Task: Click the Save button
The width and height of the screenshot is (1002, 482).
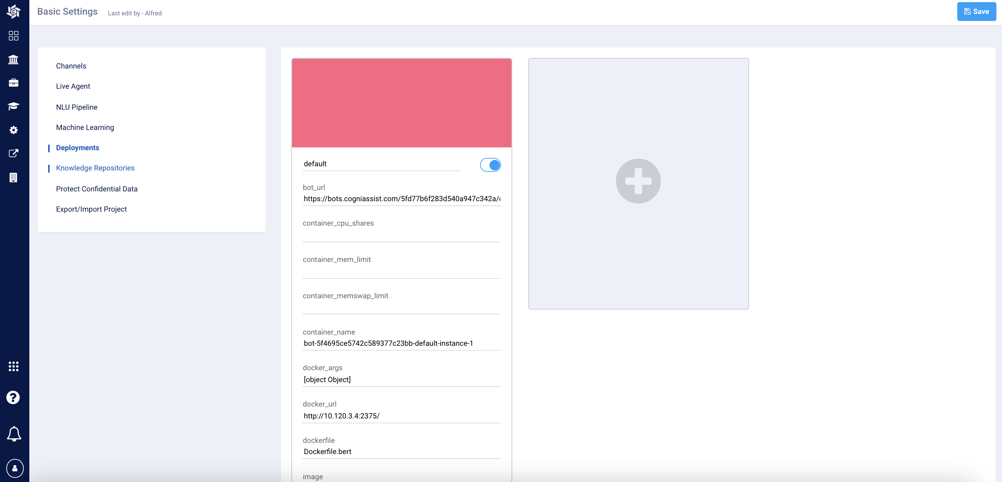Action: point(976,11)
